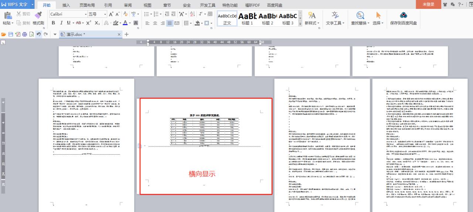Align text to the right
The width and height of the screenshot is (473, 212).
pos(162,23)
